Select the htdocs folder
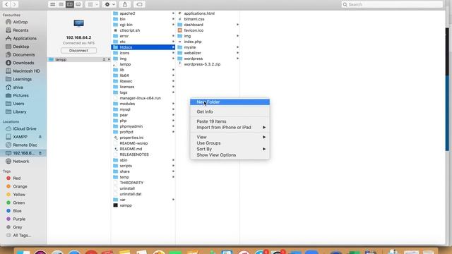The image size is (452, 254). 143,47
